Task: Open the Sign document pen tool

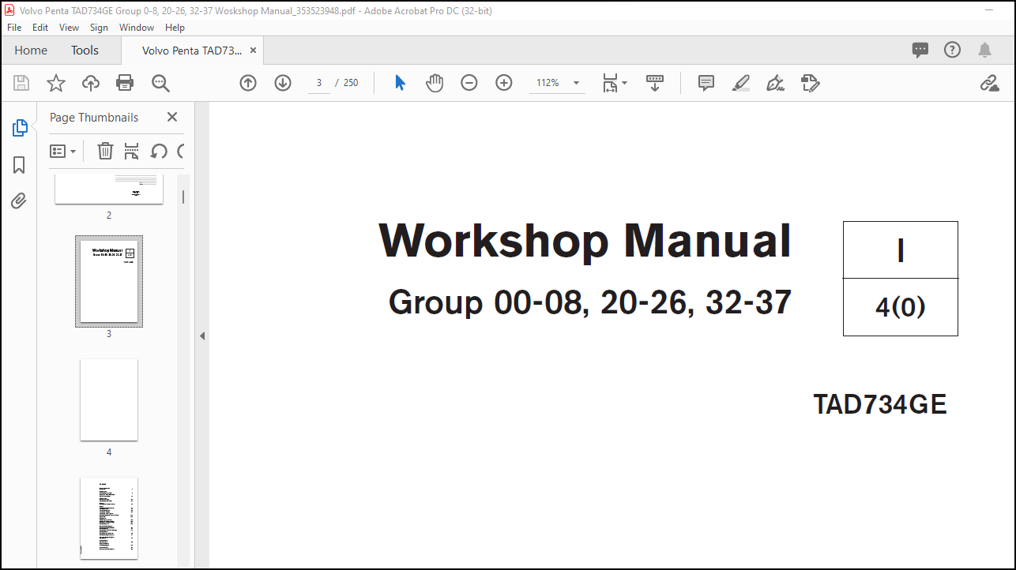Action: pos(776,83)
